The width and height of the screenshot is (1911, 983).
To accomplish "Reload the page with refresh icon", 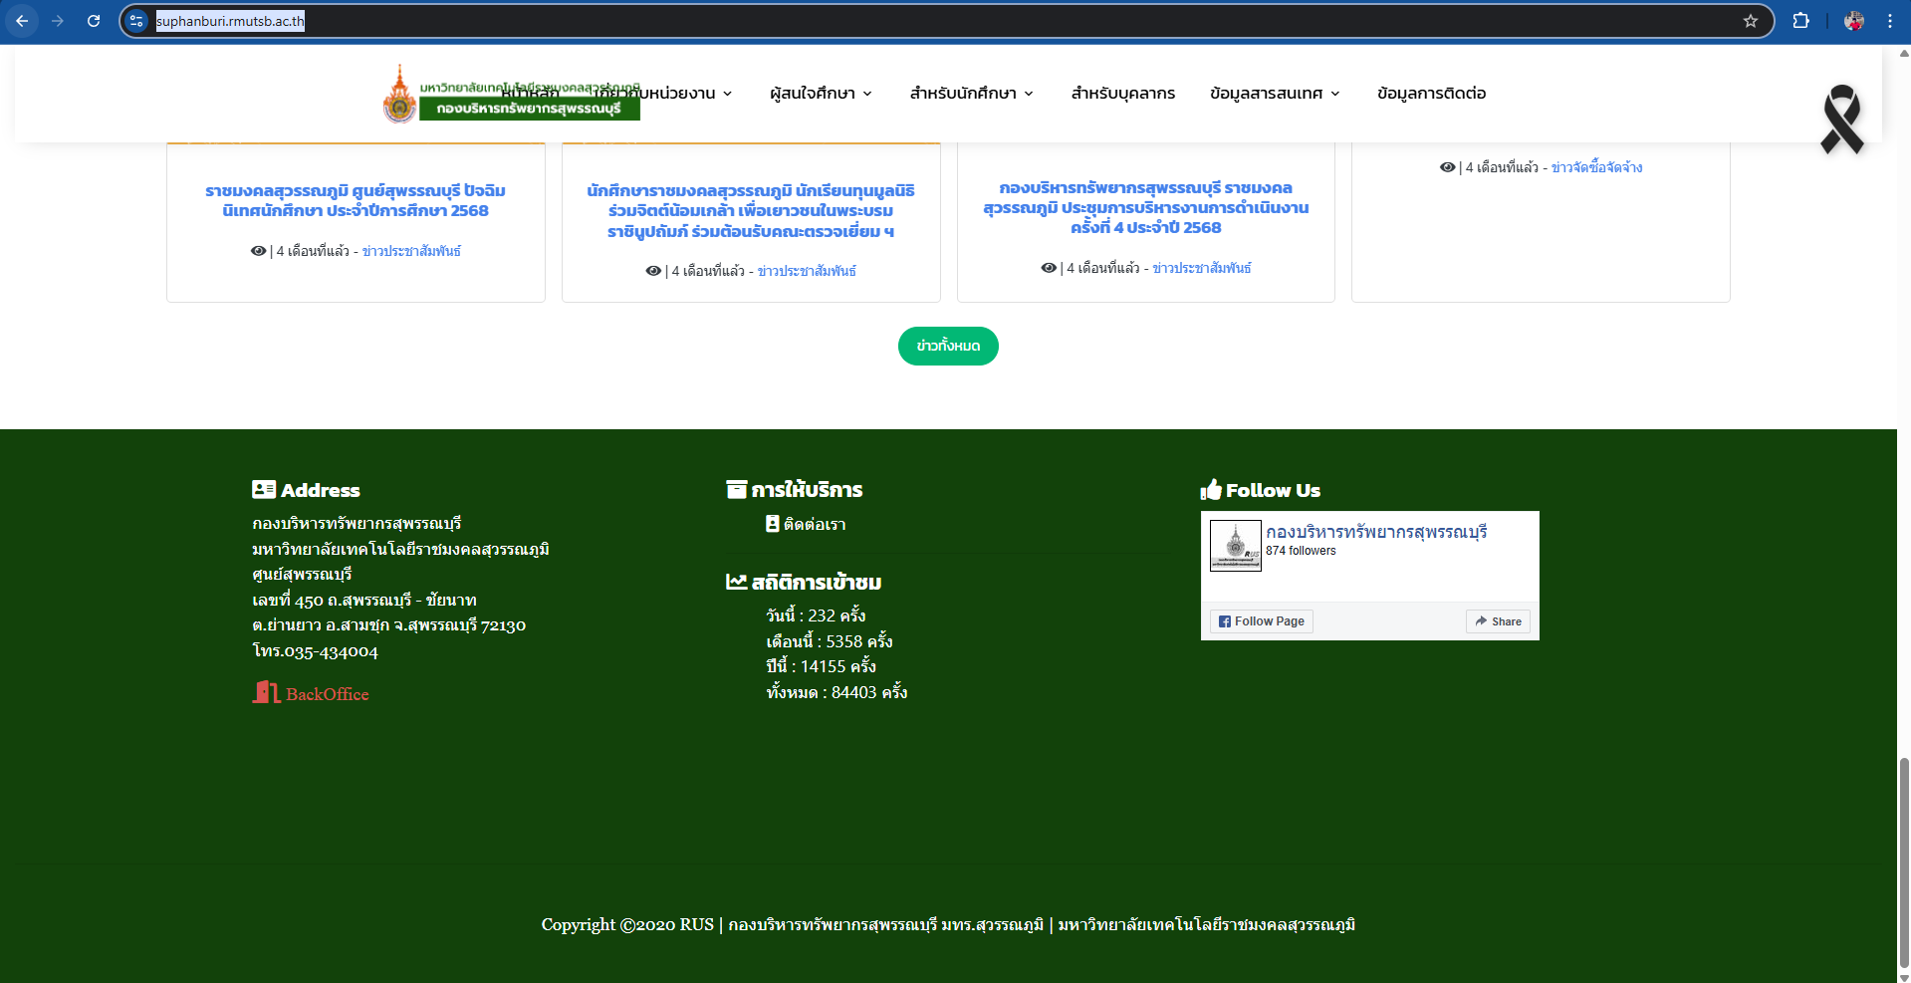I will click(94, 21).
